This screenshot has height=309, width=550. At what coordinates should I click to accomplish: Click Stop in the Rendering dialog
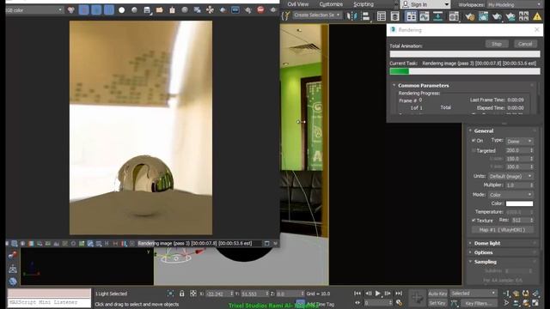497,44
